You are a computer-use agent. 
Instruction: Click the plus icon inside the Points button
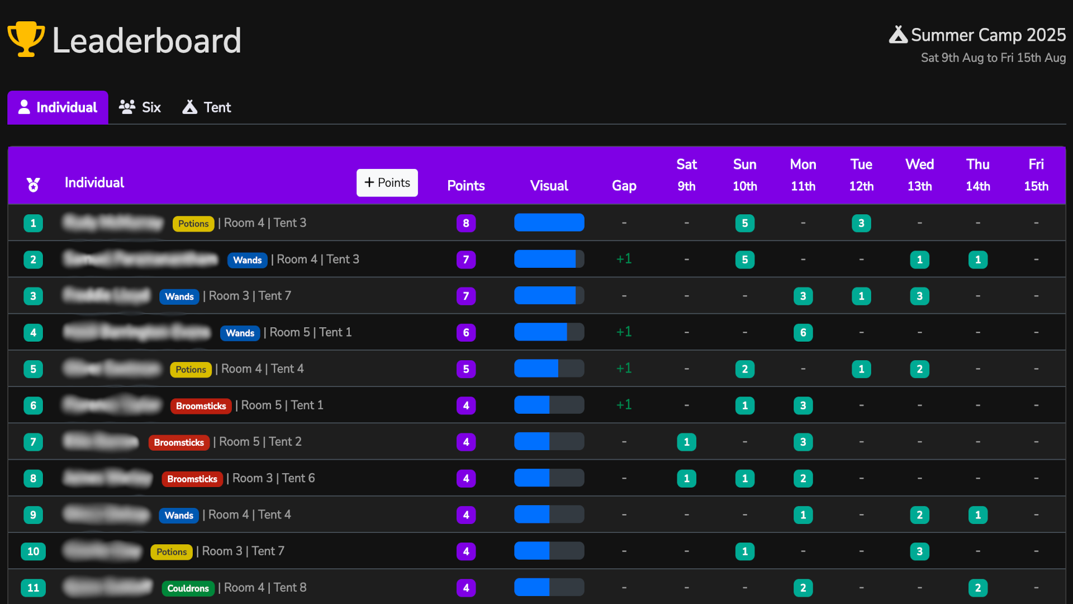click(x=369, y=182)
